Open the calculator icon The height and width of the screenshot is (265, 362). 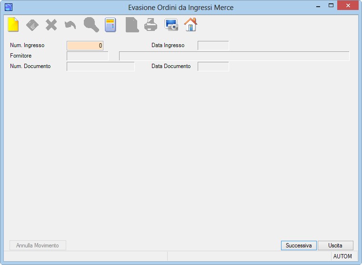point(111,25)
